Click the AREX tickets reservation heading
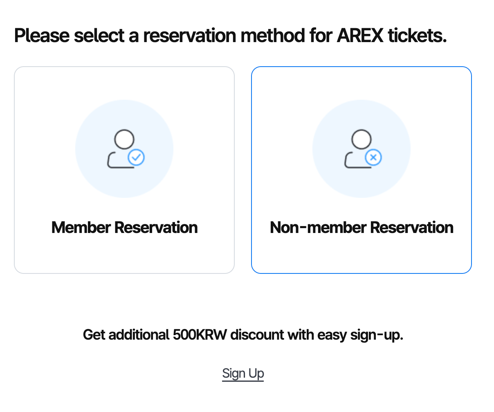 (x=231, y=35)
